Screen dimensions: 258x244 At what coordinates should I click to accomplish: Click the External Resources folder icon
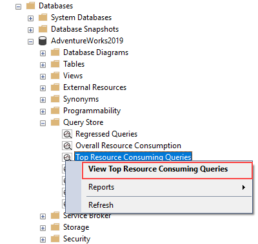point(55,87)
